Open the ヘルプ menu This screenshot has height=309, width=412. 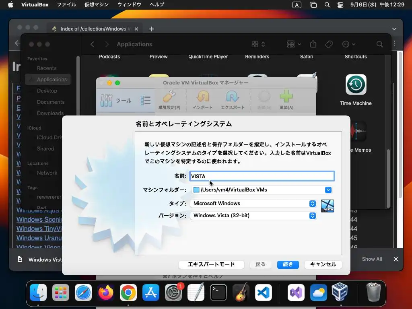pos(157,4)
